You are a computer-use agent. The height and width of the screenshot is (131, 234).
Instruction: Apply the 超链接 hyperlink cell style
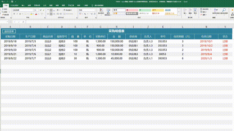[x=168, y=10]
